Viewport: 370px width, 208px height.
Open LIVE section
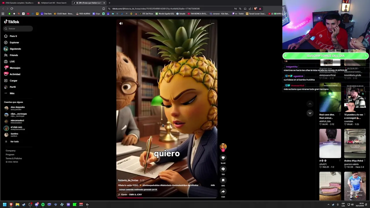[x=12, y=62]
